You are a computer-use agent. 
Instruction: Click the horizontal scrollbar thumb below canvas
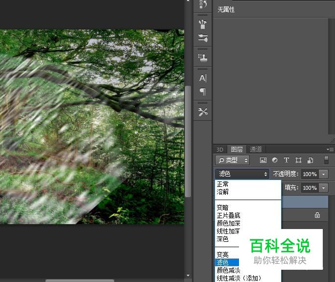(x=80, y=281)
